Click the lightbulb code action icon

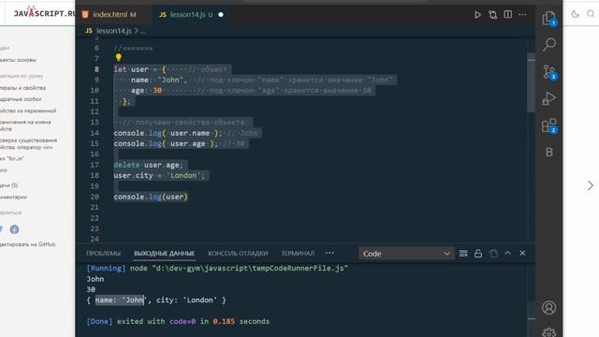click(x=119, y=57)
